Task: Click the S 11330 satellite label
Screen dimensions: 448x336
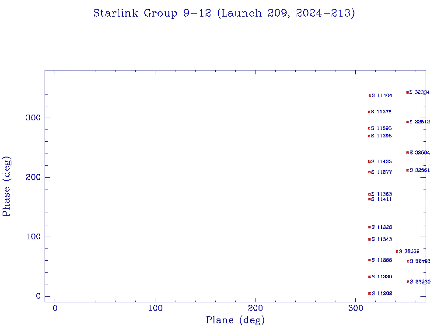Action: click(x=381, y=276)
